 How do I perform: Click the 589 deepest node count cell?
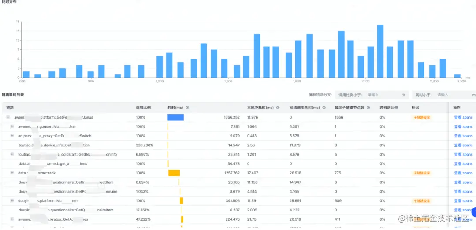click(338, 201)
